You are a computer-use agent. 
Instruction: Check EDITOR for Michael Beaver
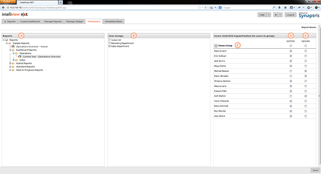point(291,71)
